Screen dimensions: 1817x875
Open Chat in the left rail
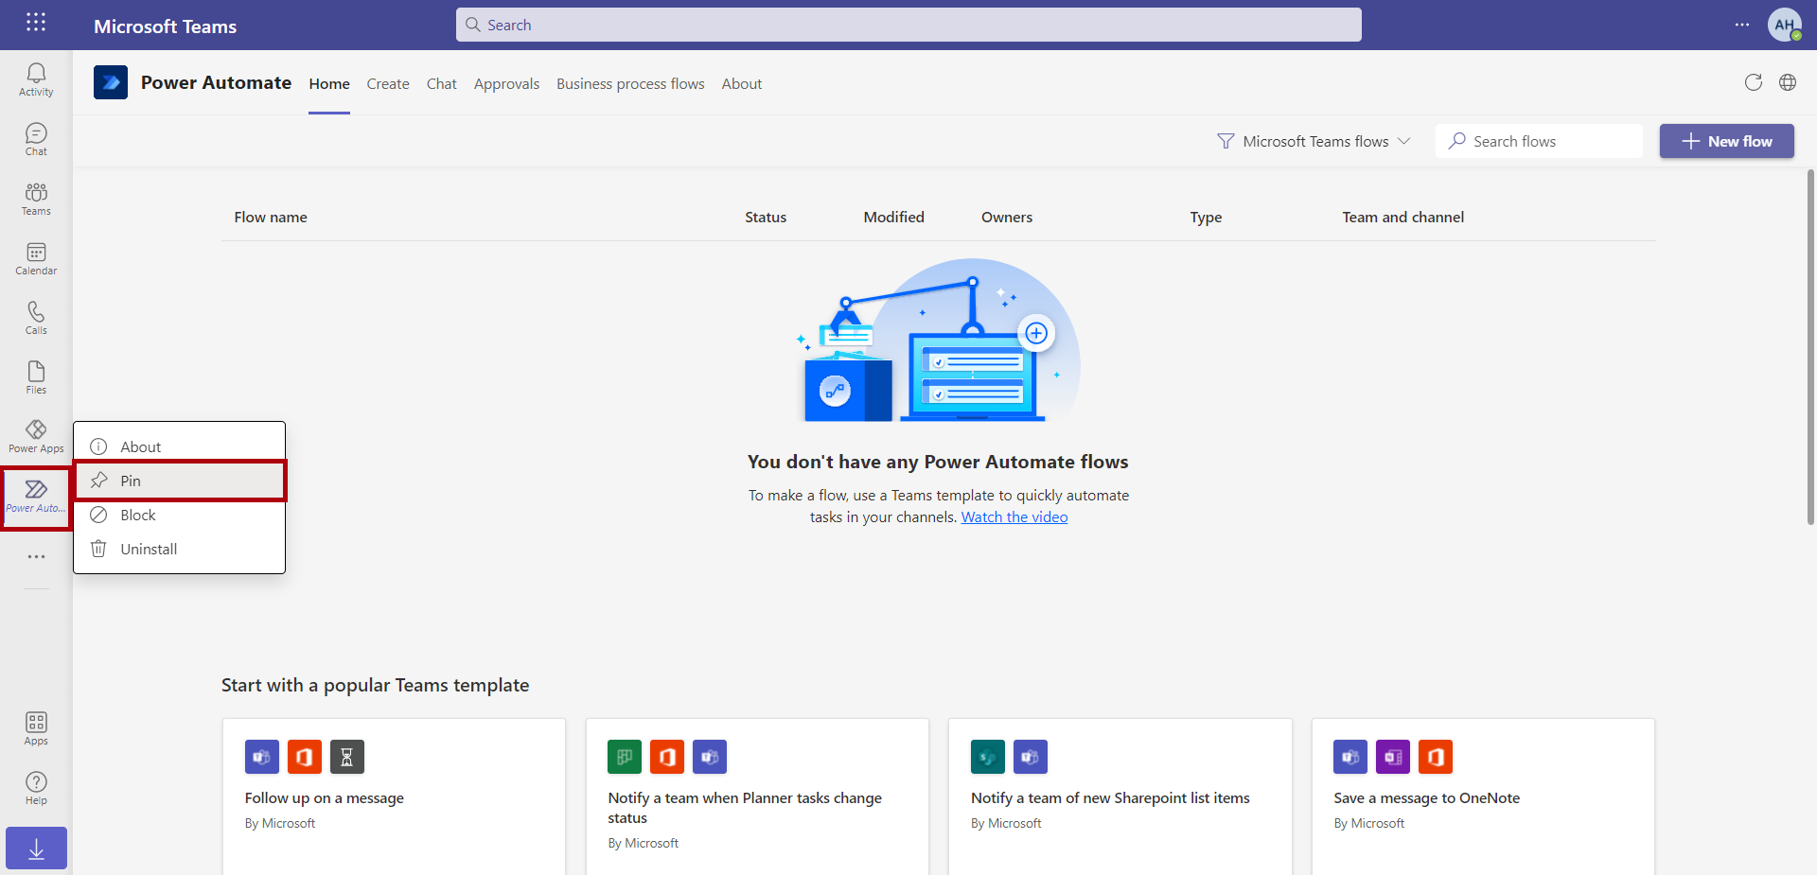[36, 139]
